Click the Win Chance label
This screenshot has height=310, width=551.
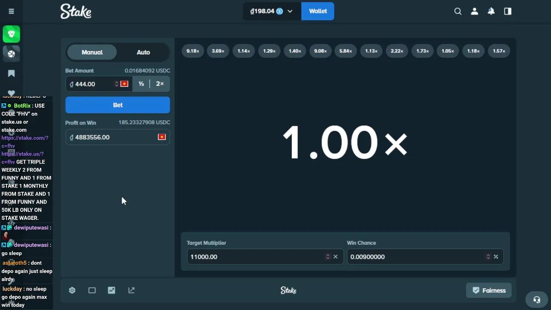(x=362, y=243)
